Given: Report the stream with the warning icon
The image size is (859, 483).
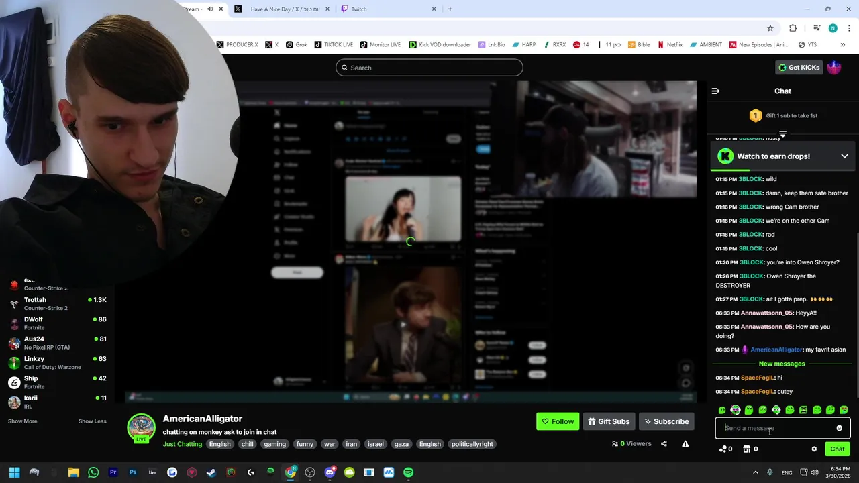Looking at the screenshot, I should (685, 443).
